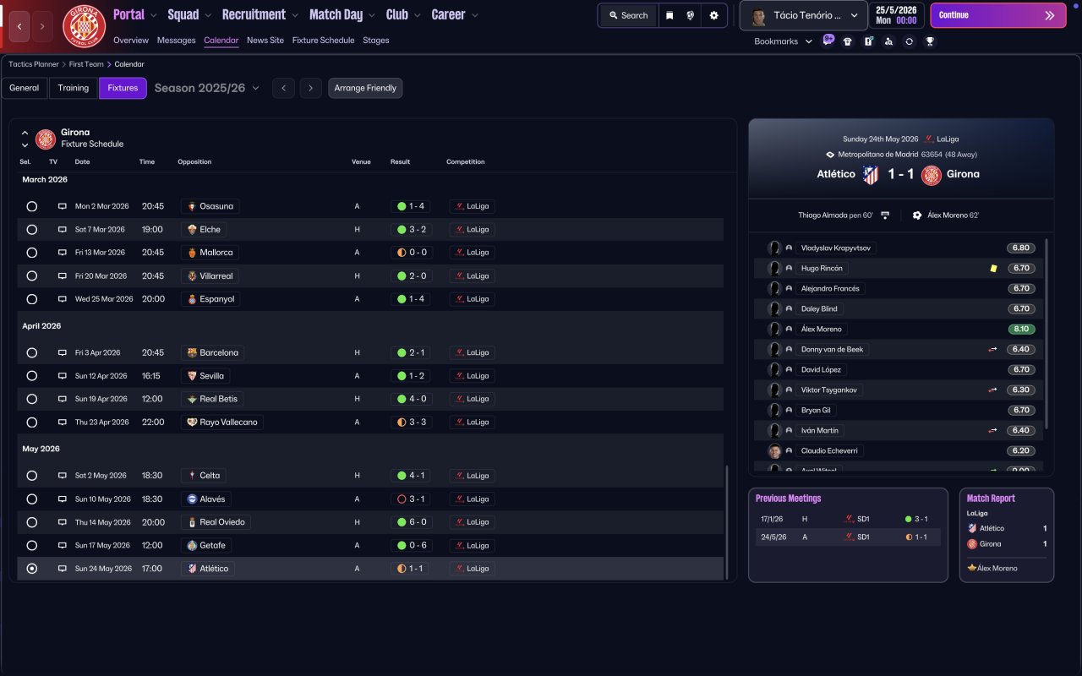Go to the previous season with left arrow
Viewport: 1082px width, 676px height.
[x=283, y=88]
